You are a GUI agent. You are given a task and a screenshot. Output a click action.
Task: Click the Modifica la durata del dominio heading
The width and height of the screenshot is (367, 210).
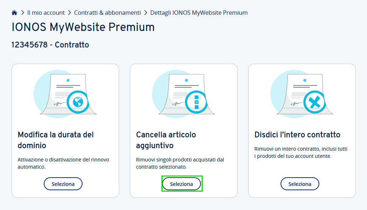point(56,140)
